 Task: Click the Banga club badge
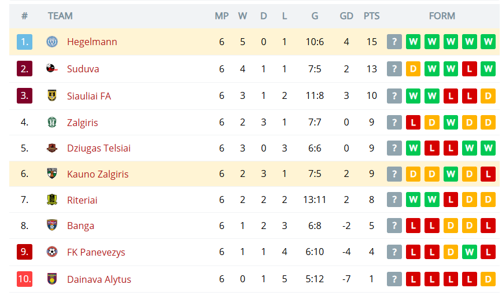tap(52, 226)
